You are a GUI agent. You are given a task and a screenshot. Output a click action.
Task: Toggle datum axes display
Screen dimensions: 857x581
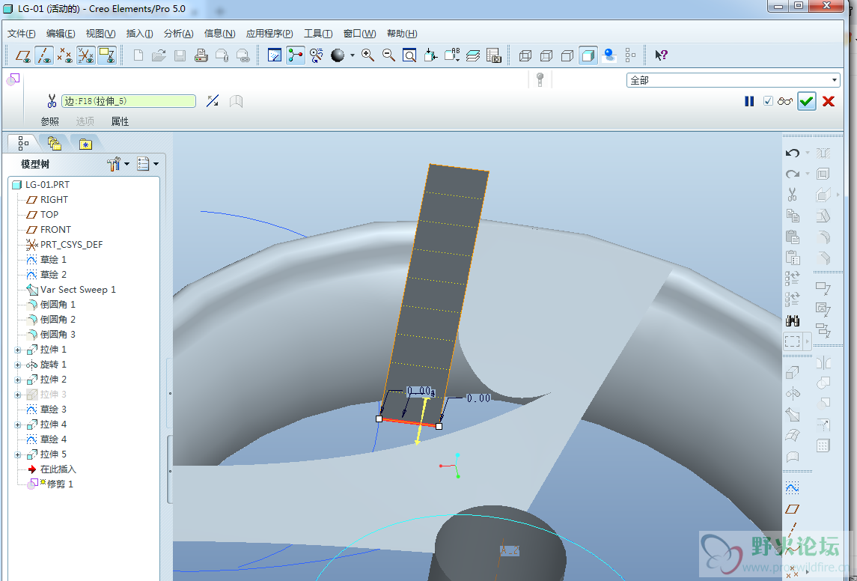point(43,55)
